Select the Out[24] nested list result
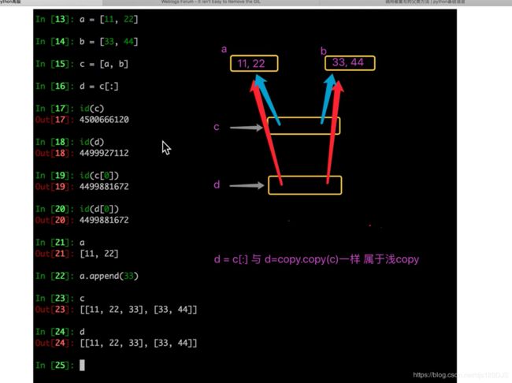The image size is (512, 383). pos(139,343)
